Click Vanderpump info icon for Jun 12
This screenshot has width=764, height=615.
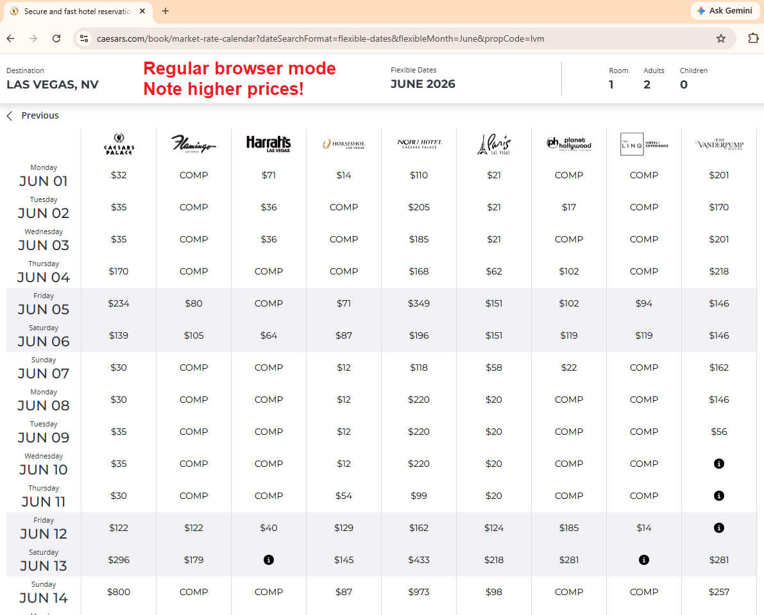718,528
